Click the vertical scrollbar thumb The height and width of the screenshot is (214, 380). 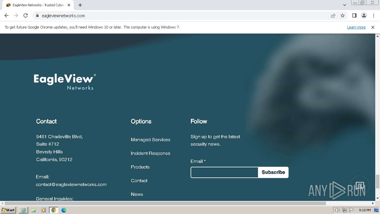[x=378, y=181]
